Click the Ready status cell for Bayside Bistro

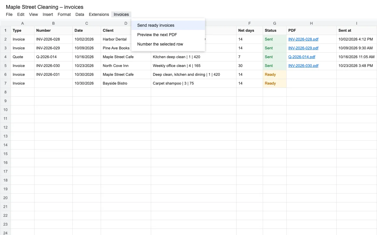[275, 83]
